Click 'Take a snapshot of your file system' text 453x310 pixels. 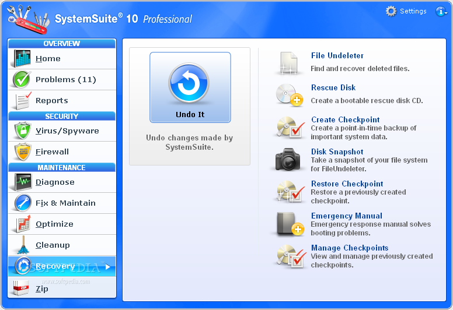369,160
